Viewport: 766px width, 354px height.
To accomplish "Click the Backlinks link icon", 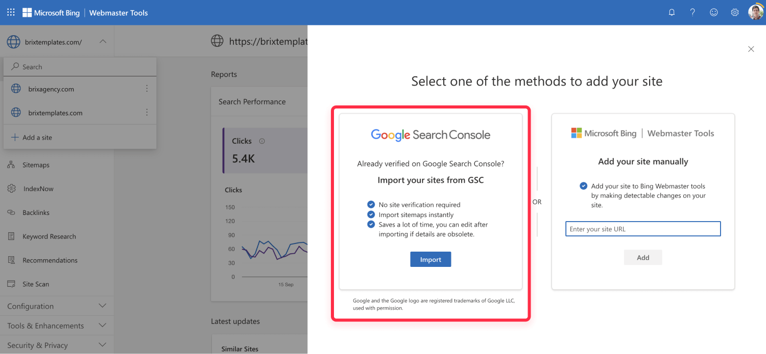I will point(11,212).
